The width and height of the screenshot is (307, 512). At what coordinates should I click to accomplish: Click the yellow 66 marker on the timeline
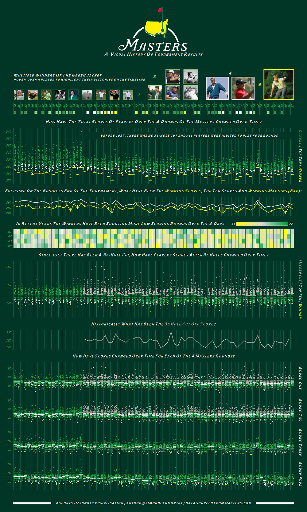[115, 112]
